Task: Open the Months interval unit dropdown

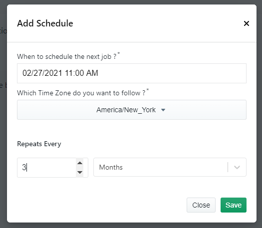Action: coord(170,167)
